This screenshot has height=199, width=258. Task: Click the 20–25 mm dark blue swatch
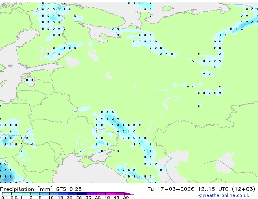(x=73, y=194)
